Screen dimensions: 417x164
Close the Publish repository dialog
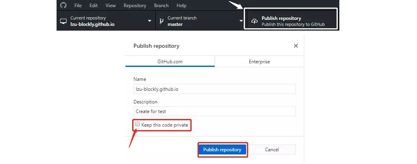click(x=296, y=46)
